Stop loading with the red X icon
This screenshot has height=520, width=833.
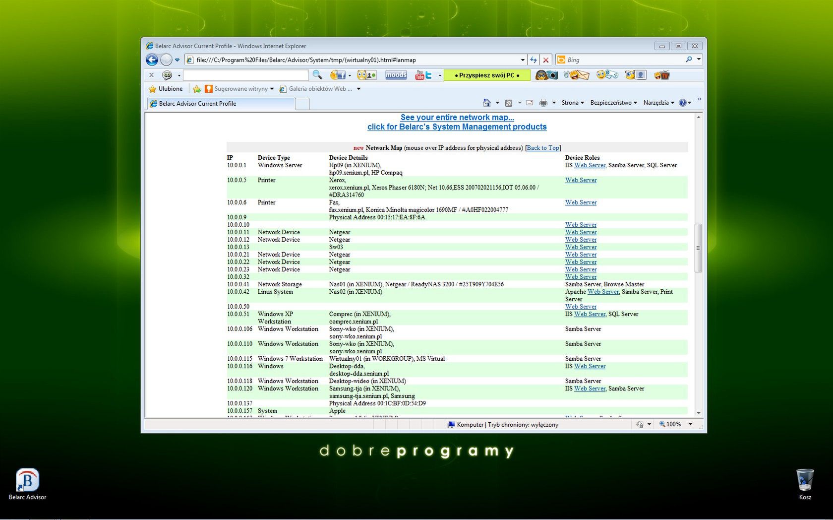pyautogui.click(x=546, y=60)
